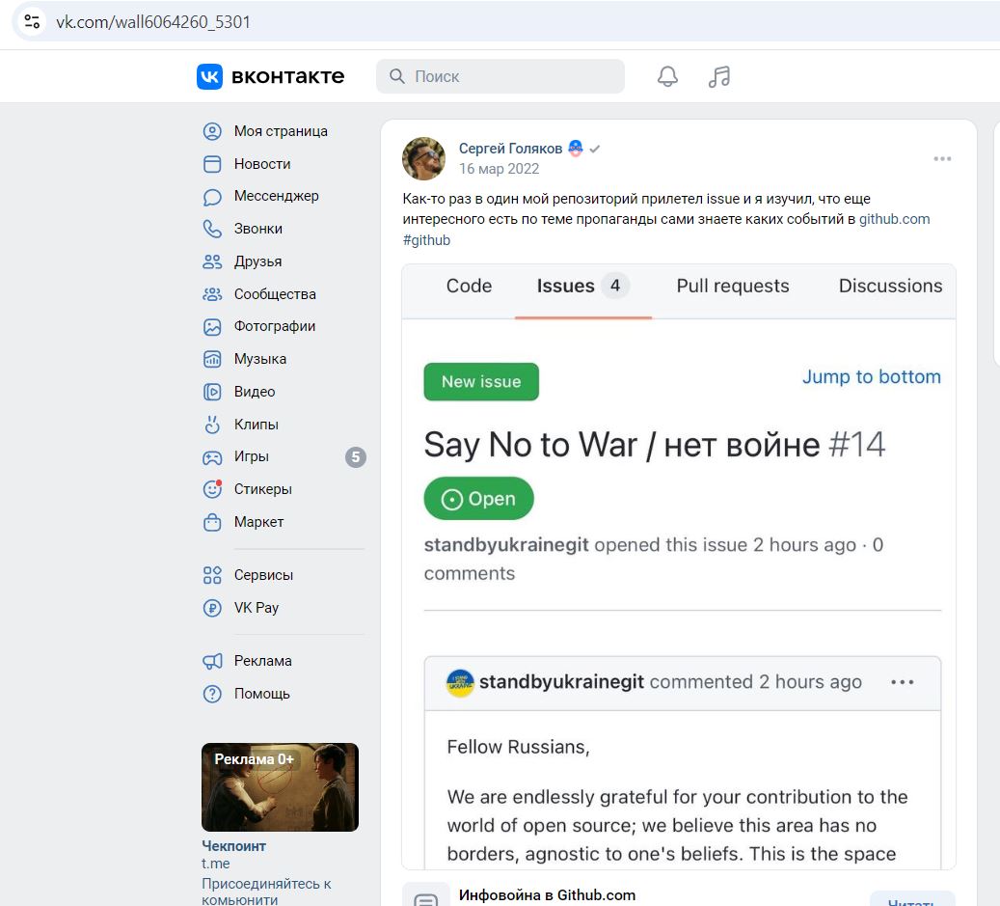The image size is (1000, 906).
Task: Click the verified checkmark by author name
Action: pos(594,149)
